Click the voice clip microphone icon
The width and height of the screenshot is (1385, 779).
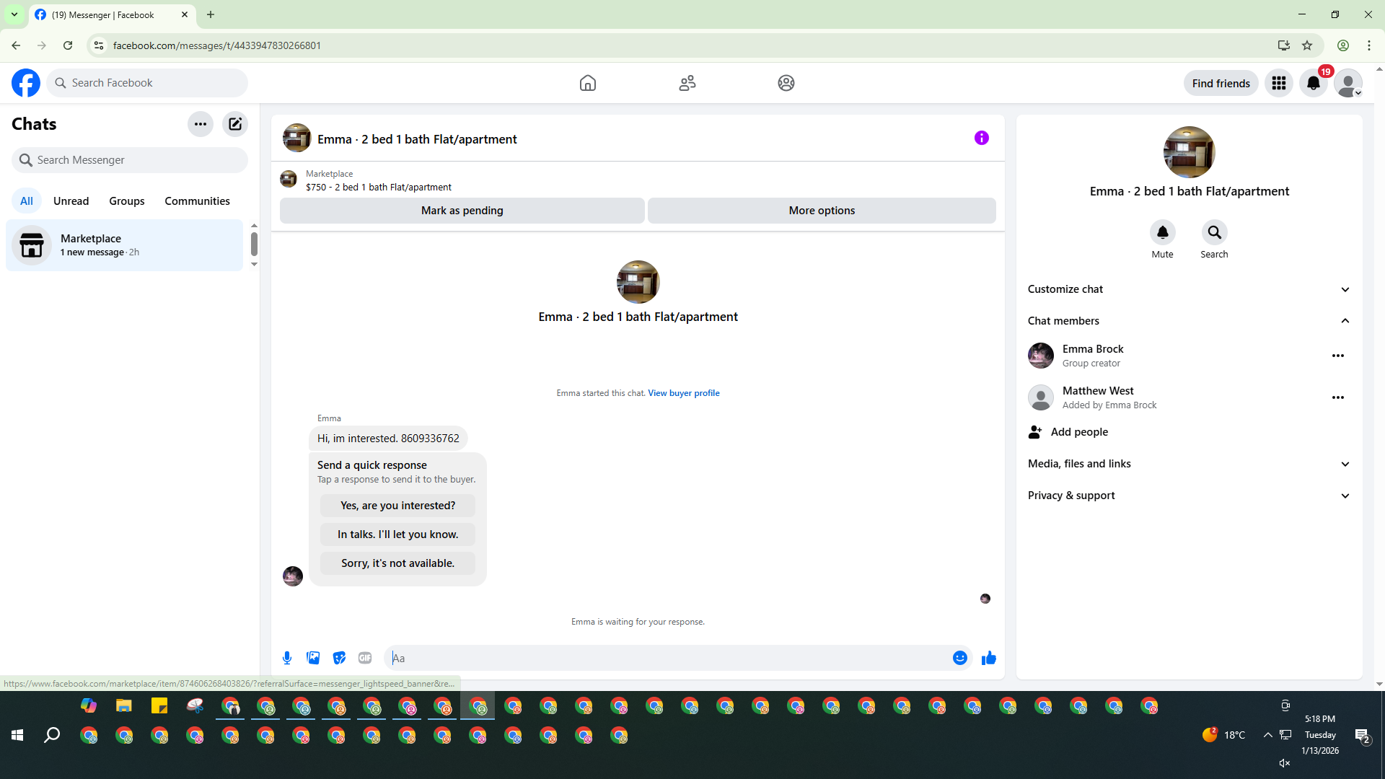[287, 658]
